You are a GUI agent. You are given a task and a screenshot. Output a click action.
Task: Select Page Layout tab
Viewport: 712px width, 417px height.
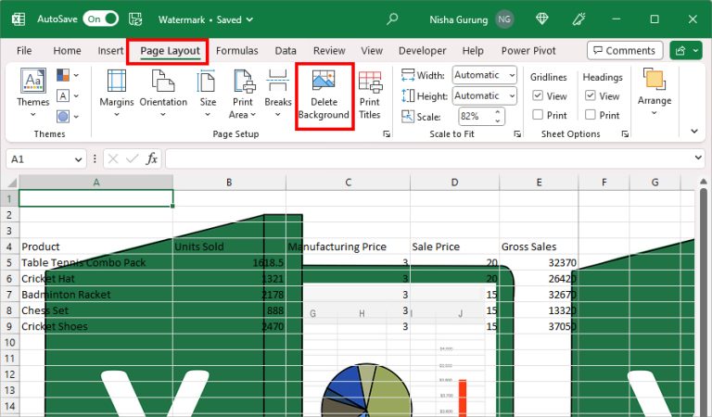coord(170,50)
